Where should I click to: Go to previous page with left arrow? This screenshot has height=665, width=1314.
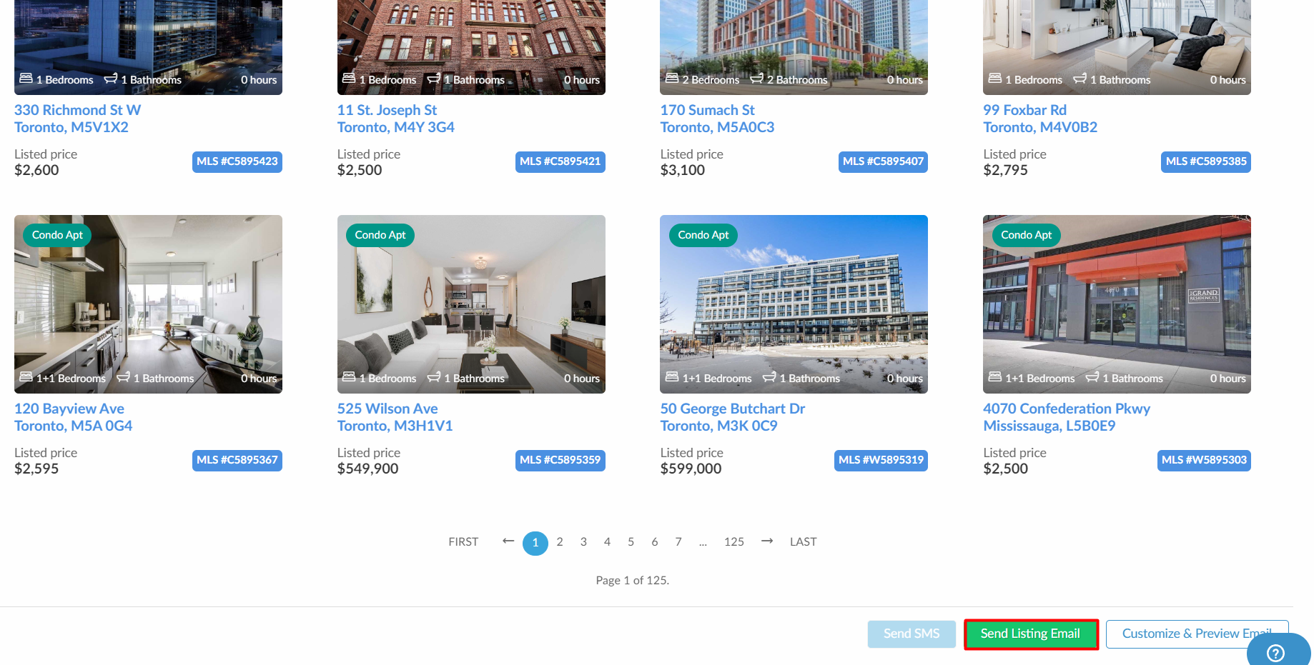coord(508,541)
